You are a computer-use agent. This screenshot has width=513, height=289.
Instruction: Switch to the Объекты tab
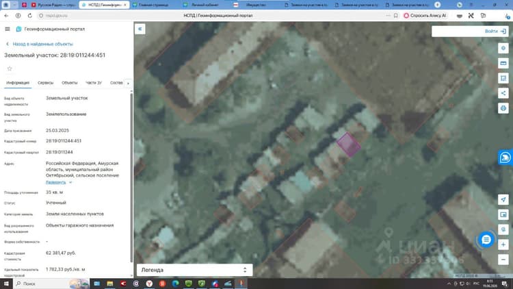coord(69,83)
